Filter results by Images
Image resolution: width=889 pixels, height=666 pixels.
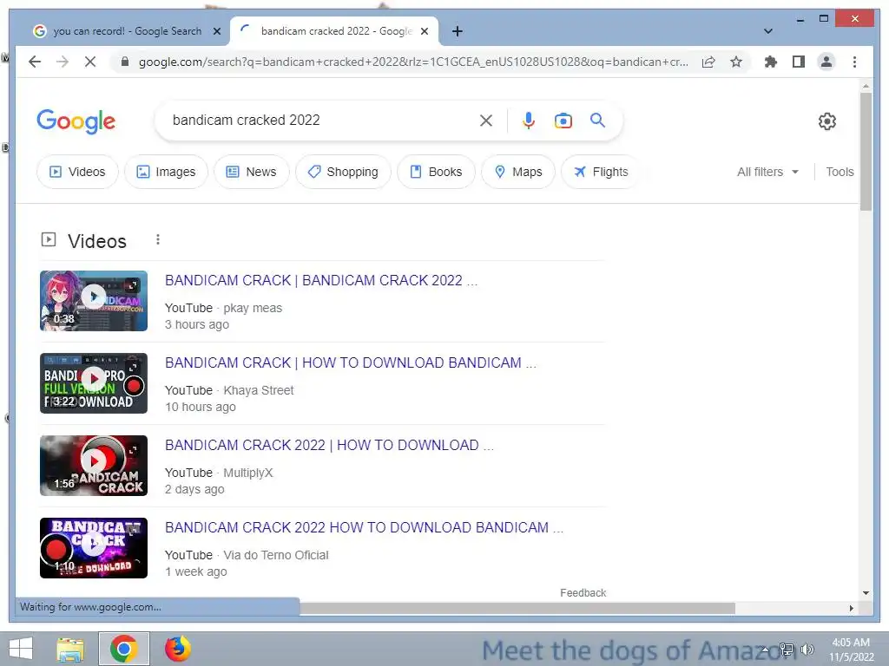tap(166, 172)
